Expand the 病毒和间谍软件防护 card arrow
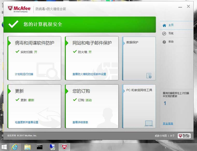Viewport: 197px width, 151px height. point(9,43)
